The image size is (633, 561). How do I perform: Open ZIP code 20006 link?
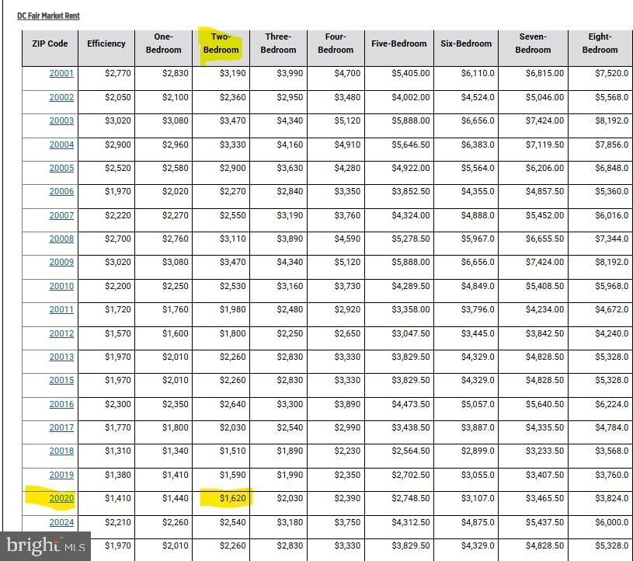[61, 191]
